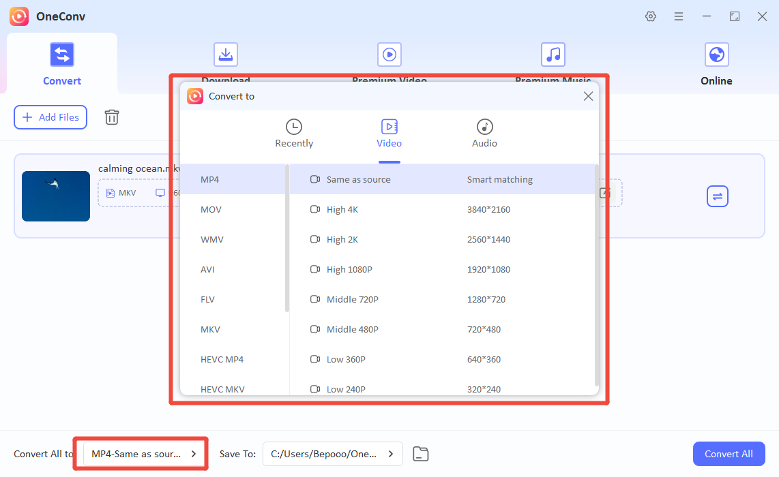Click the Add Files button

[x=50, y=117]
